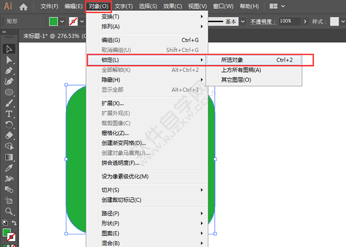Image resolution: width=346 pixels, height=247 pixels.
Task: Select the Type tool
Action: [x=9, y=114]
